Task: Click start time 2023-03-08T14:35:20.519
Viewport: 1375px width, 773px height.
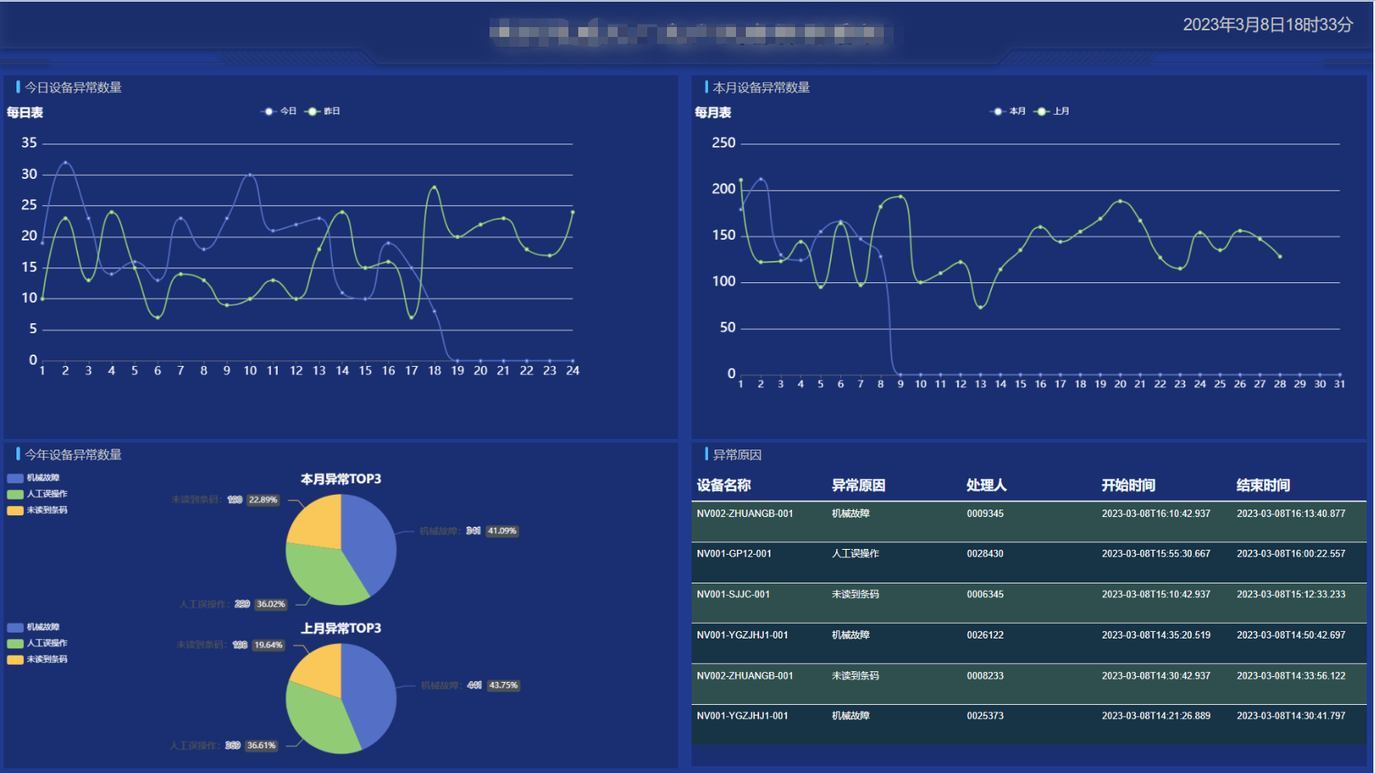Action: [x=1156, y=635]
